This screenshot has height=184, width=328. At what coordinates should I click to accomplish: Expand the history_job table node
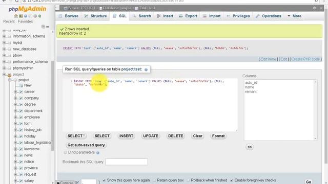point(15,130)
